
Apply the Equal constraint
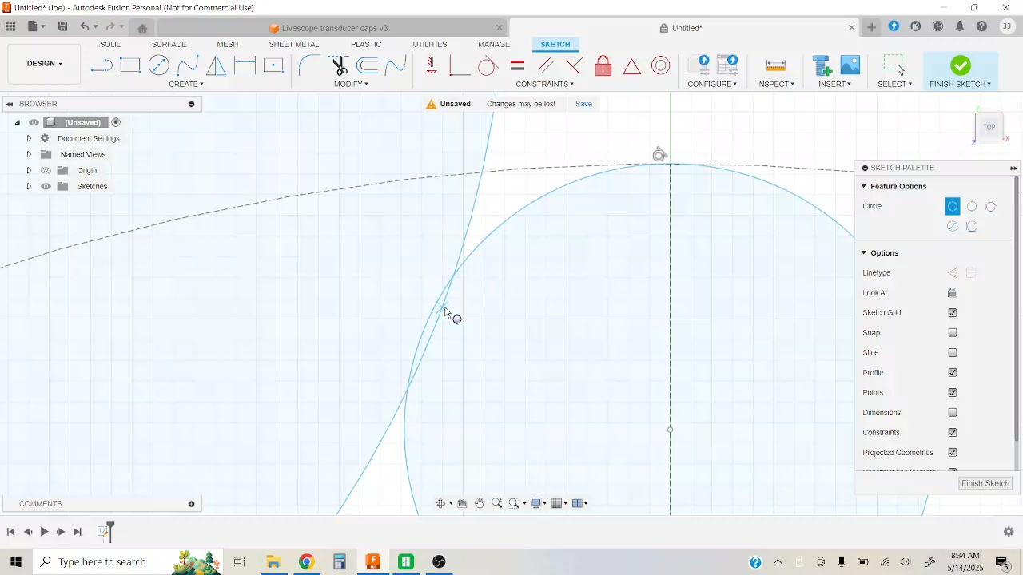pos(517,65)
